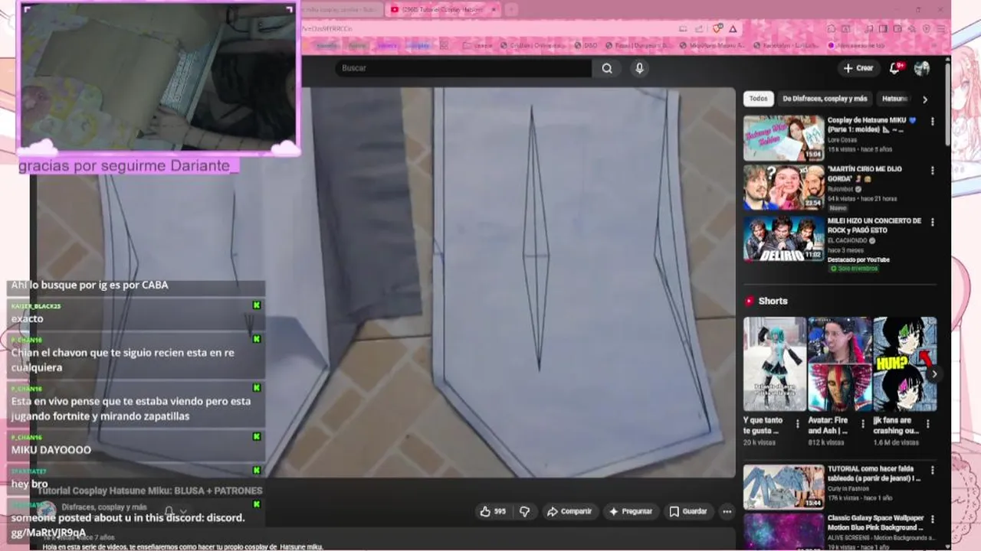Click the Solo miembros badge
Image resolution: width=981 pixels, height=551 pixels.
click(x=853, y=269)
